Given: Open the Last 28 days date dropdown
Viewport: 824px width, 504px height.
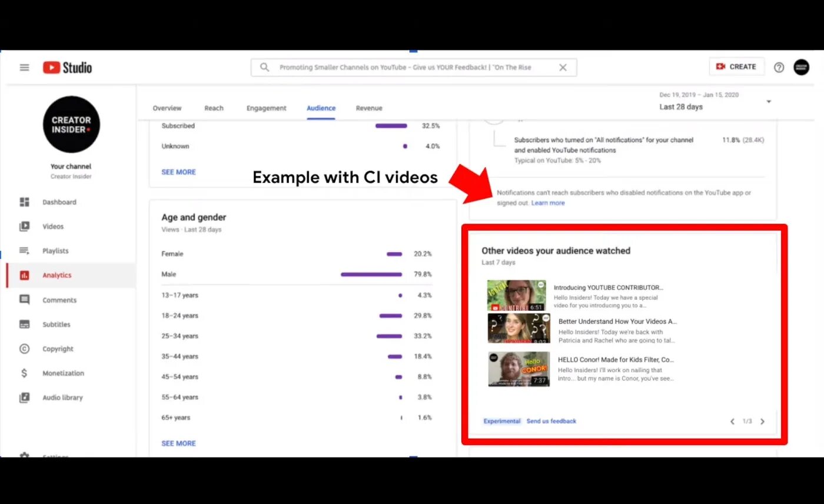Looking at the screenshot, I should click(x=715, y=101).
